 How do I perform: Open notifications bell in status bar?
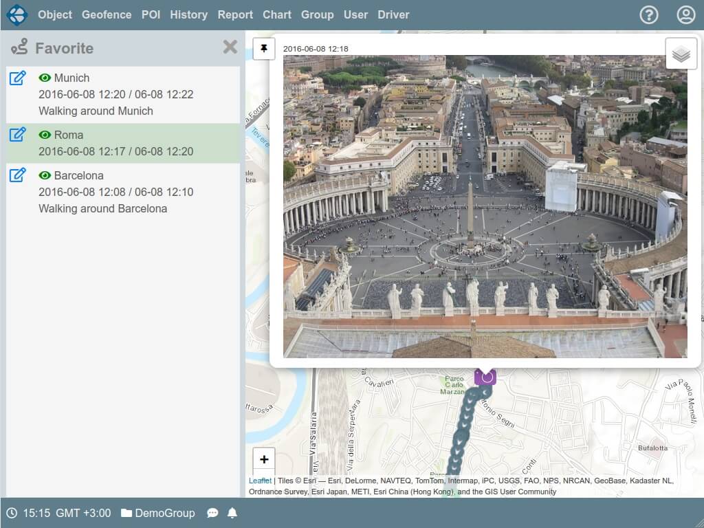232,513
